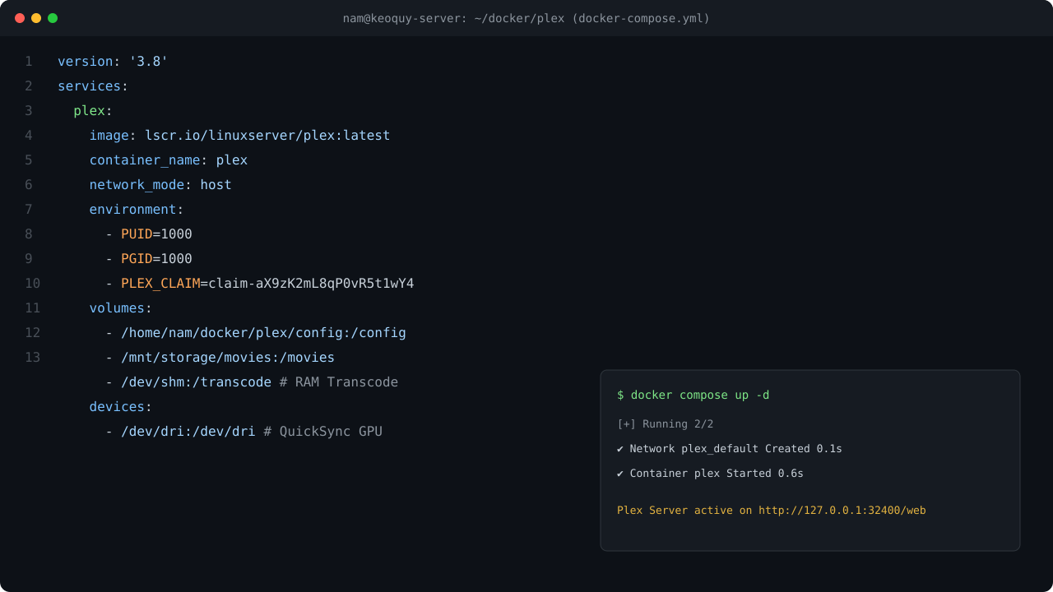Click the claim token 'claim-aX9zK2mL8qP0vR5t1wY4'
Viewport: 1053px width, 592px height.
tap(311, 284)
